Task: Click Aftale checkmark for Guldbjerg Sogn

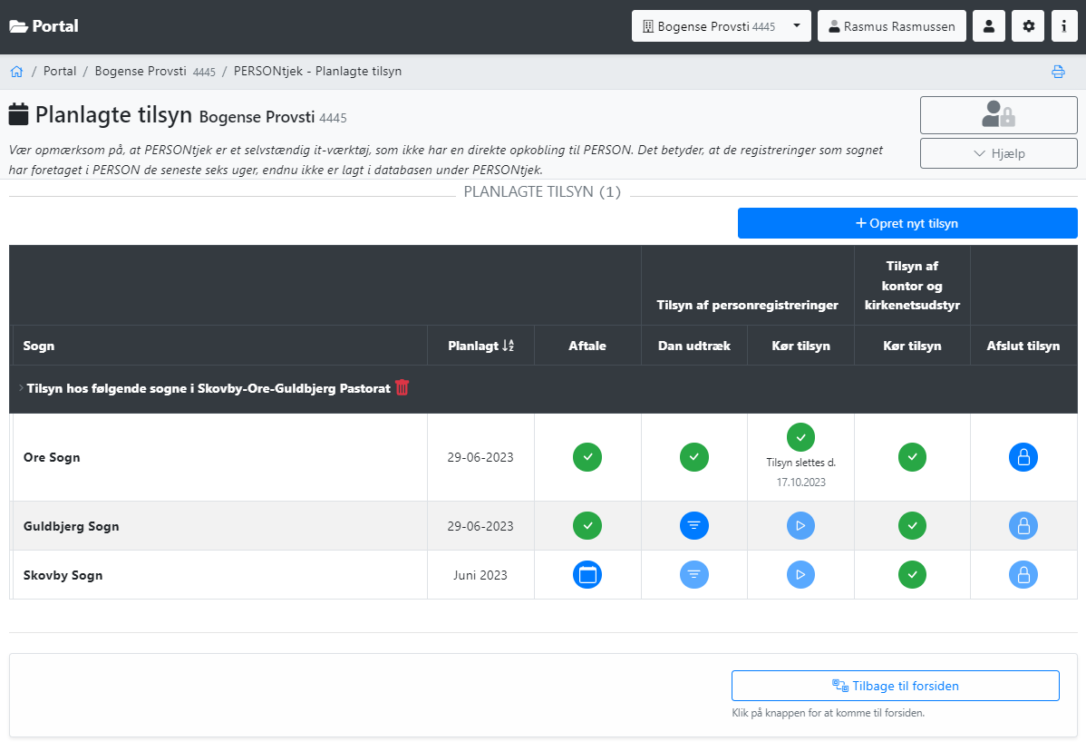Action: [x=587, y=526]
